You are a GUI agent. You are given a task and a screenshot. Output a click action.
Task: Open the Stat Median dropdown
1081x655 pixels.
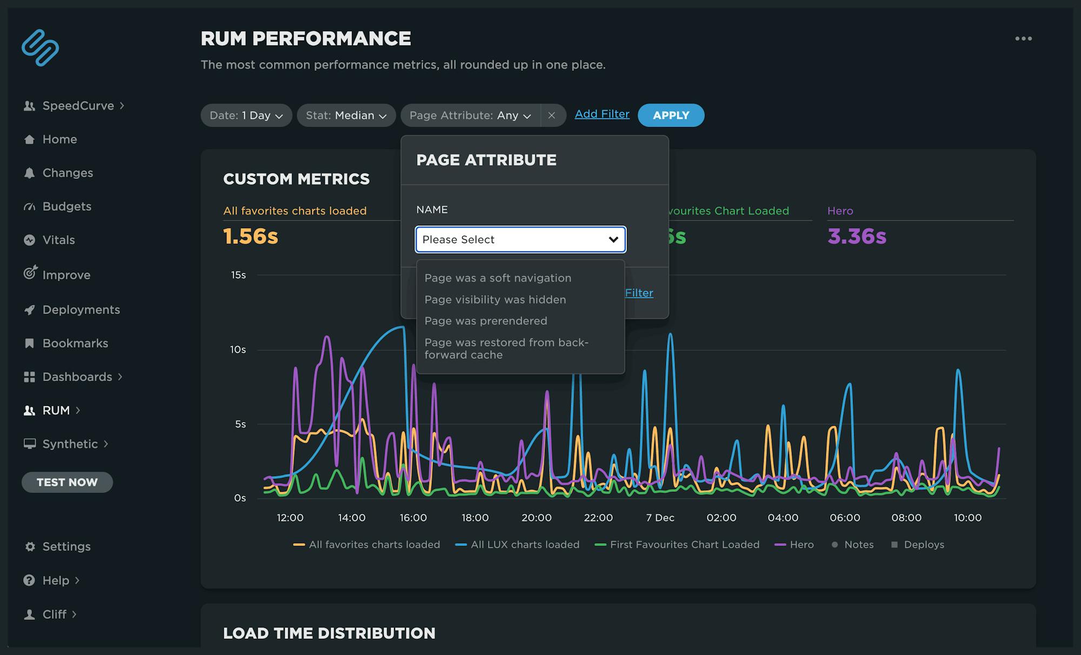pyautogui.click(x=345, y=115)
